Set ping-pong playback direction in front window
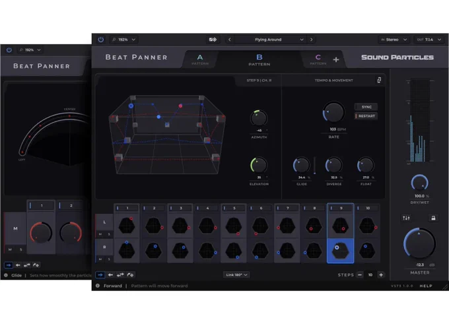Viewport: 449px width, 324px height. (x=120, y=275)
